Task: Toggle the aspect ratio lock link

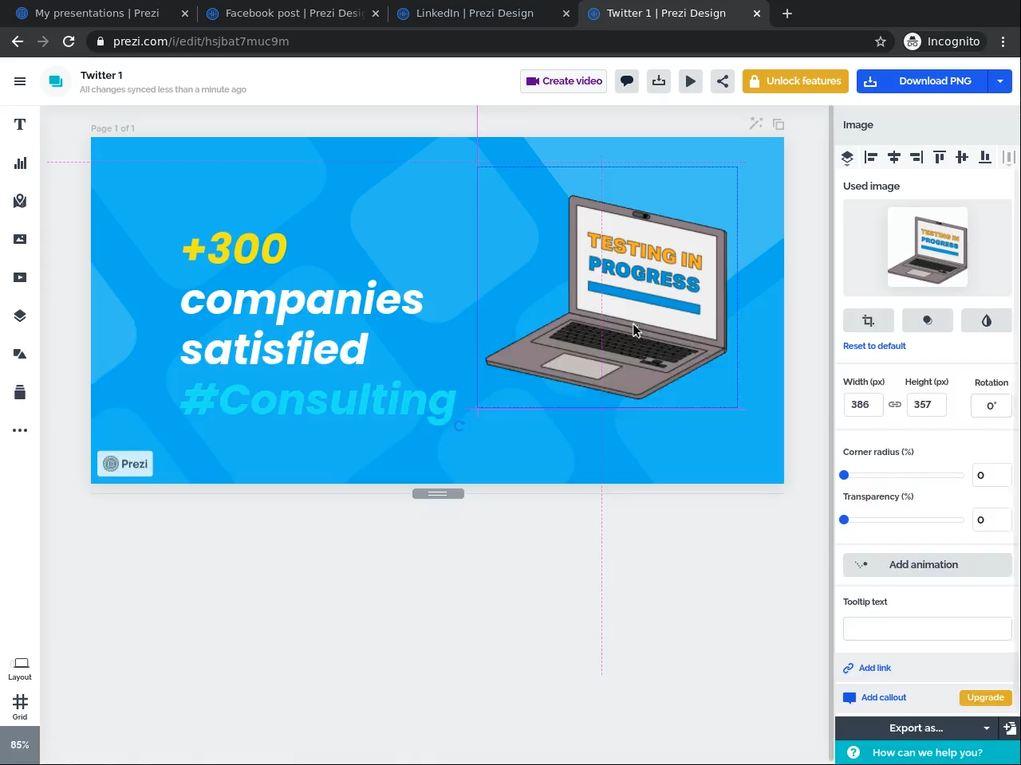Action: pyautogui.click(x=895, y=405)
